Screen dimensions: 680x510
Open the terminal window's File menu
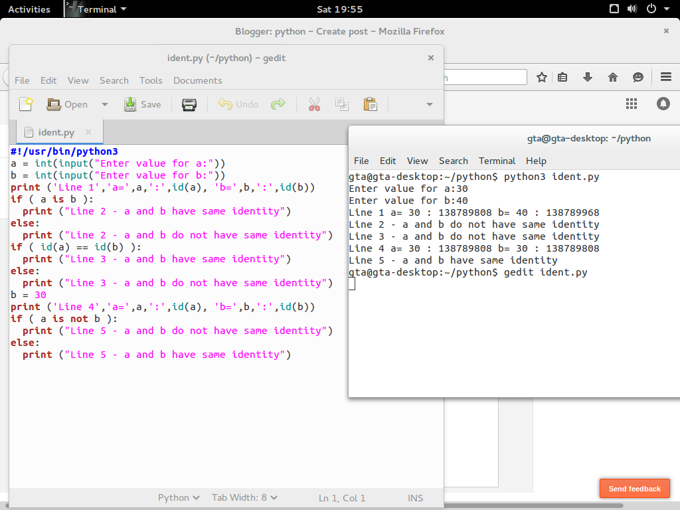[361, 161]
